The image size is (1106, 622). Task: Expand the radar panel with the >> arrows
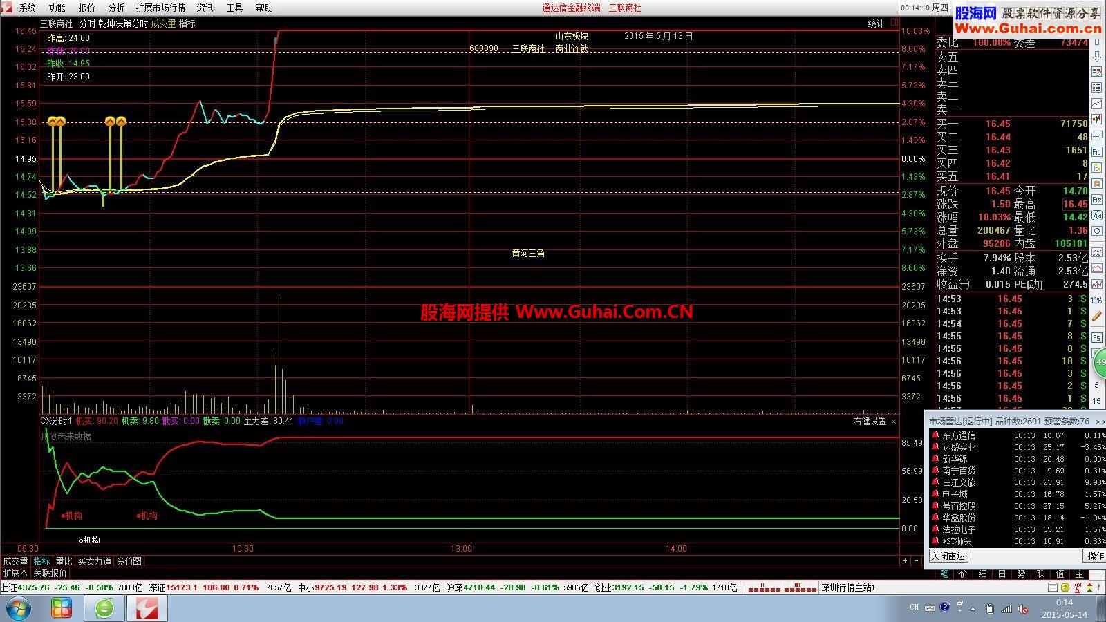[x=1100, y=421]
